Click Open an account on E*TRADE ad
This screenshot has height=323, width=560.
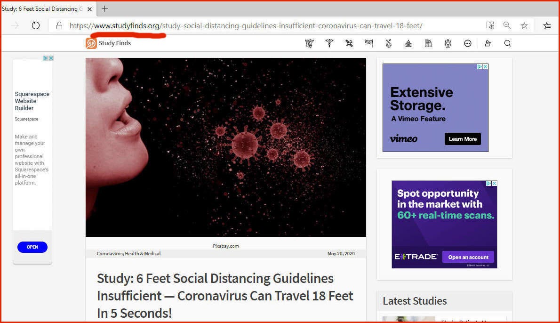coord(468,257)
